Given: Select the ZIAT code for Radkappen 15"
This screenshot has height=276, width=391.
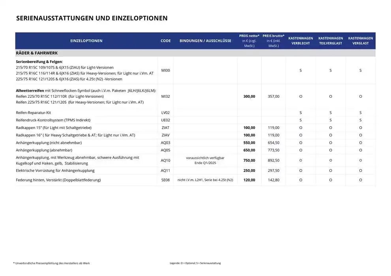Looking at the screenshot, I should [x=165, y=128].
